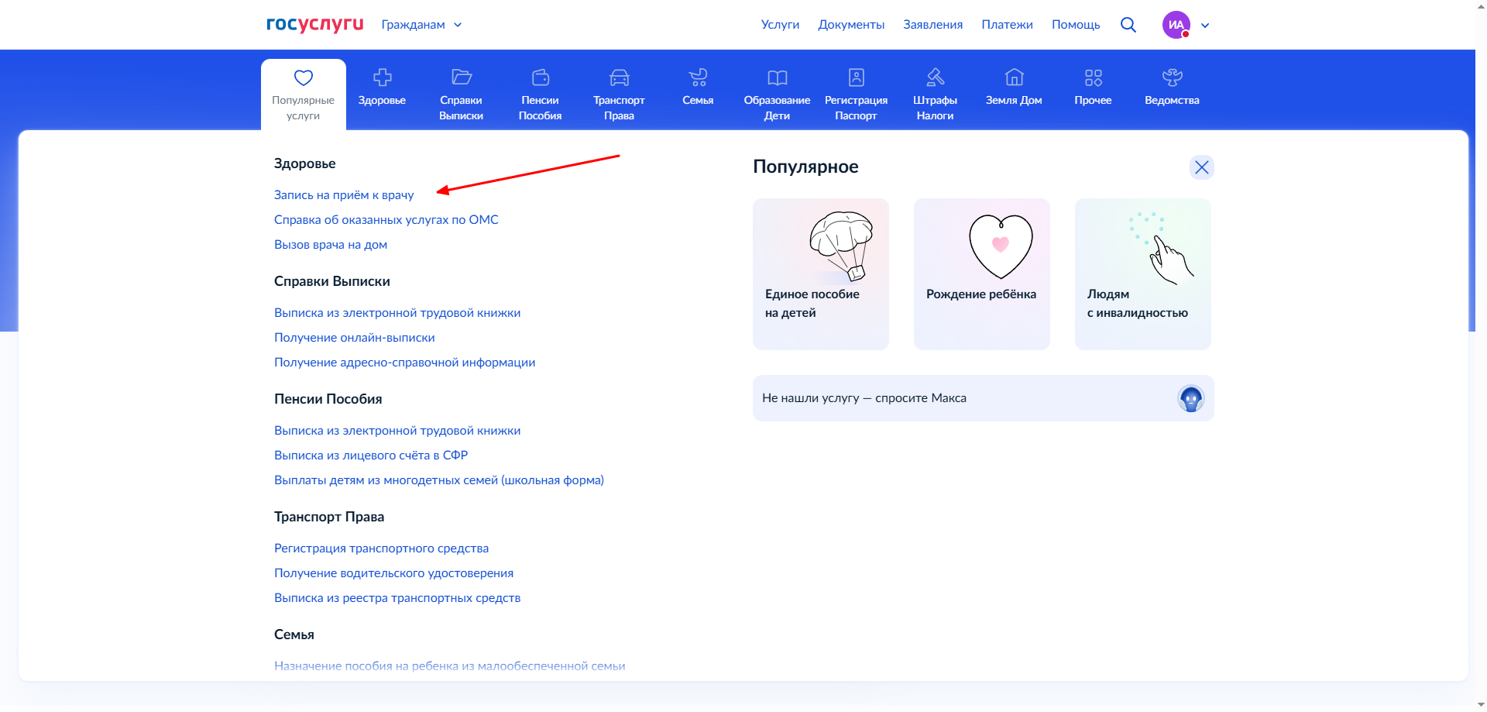
Task: Click the Здоровье section heading
Action: pyautogui.click(x=305, y=163)
